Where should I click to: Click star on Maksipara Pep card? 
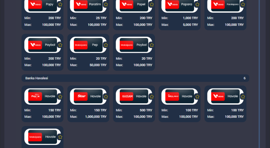(106, 45)
